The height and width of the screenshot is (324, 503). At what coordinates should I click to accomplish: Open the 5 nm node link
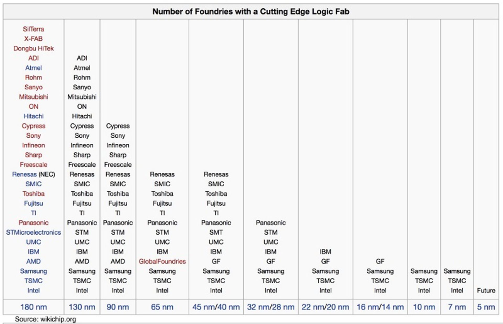click(x=486, y=307)
